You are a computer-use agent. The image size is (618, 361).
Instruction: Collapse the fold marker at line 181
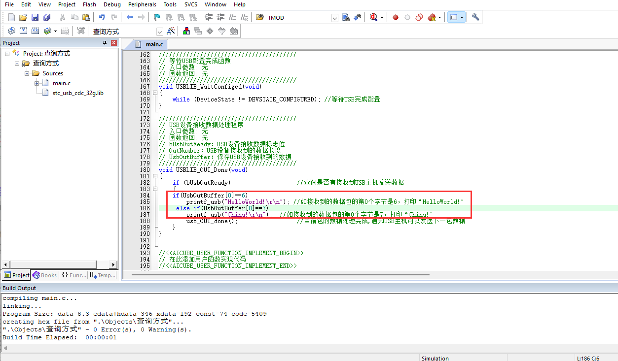pyautogui.click(x=155, y=176)
